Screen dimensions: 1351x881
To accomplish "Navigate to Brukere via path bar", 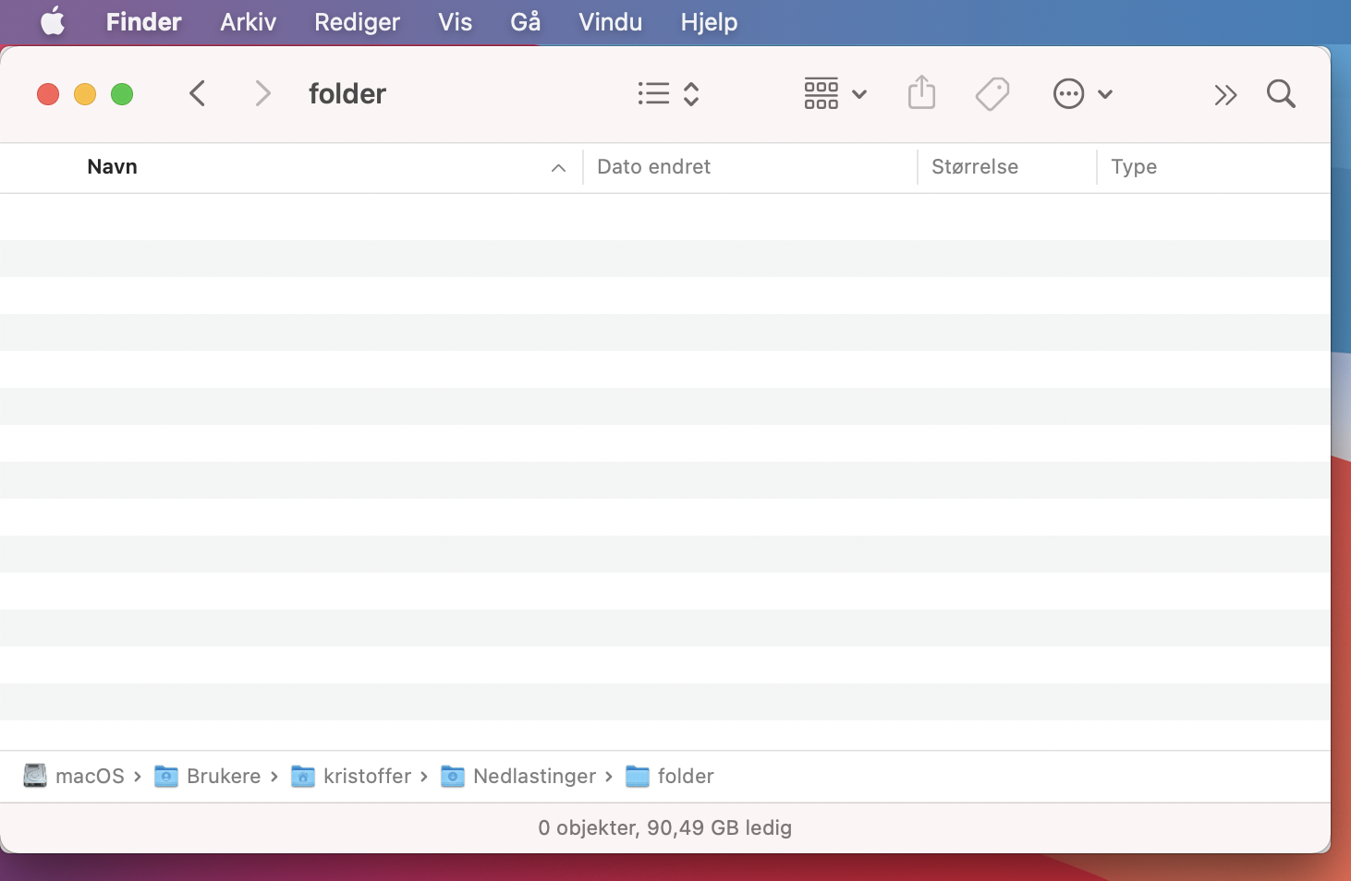I will (x=224, y=777).
